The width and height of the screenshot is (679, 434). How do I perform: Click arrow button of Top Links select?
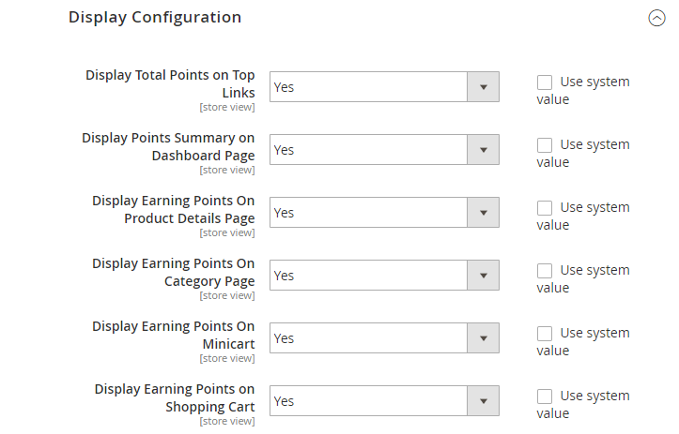[x=484, y=87]
